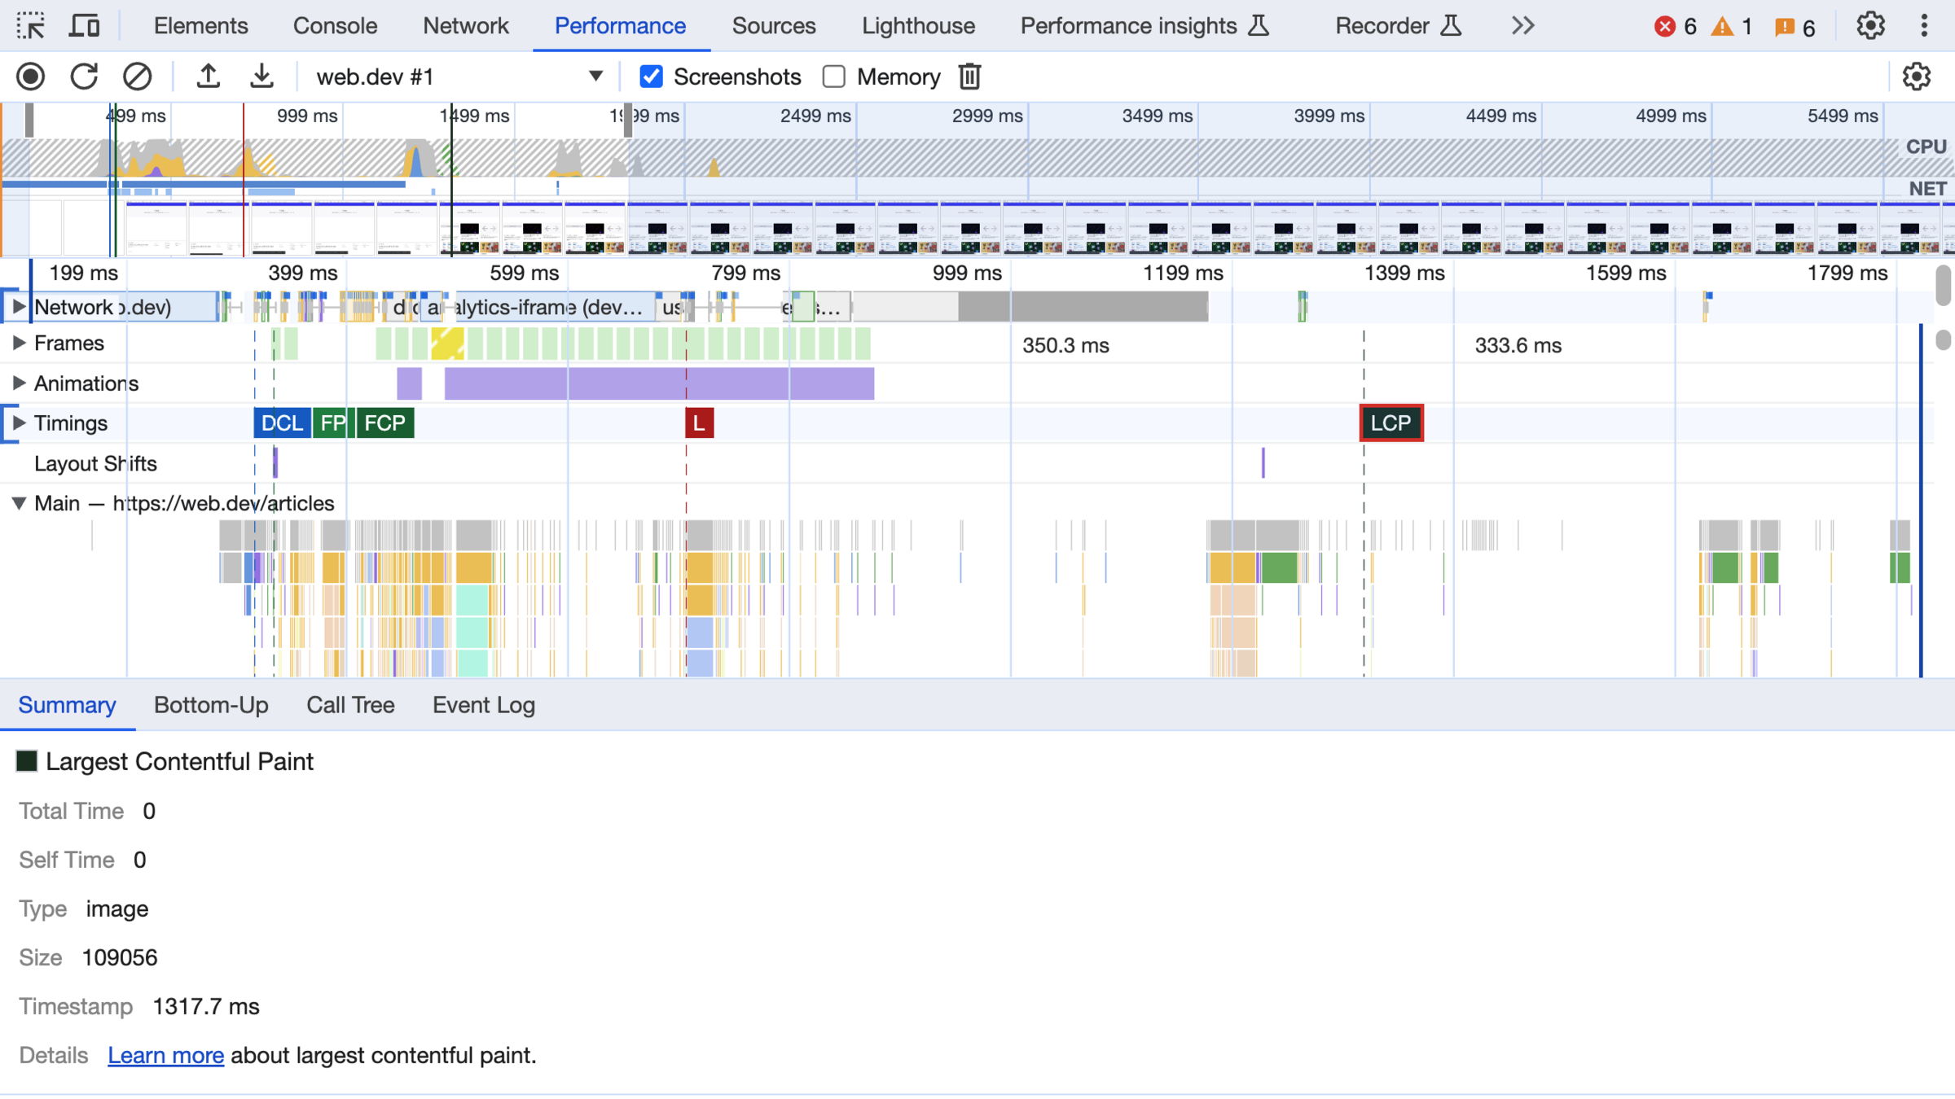Expand the Frames track
The width and height of the screenshot is (1955, 1099).
tap(19, 343)
